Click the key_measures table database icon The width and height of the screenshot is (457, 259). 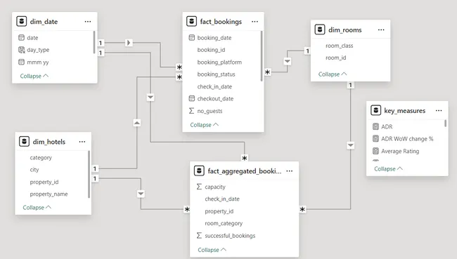click(375, 111)
